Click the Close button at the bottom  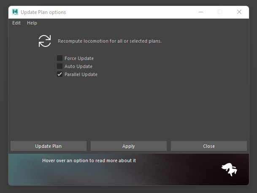pos(208,146)
